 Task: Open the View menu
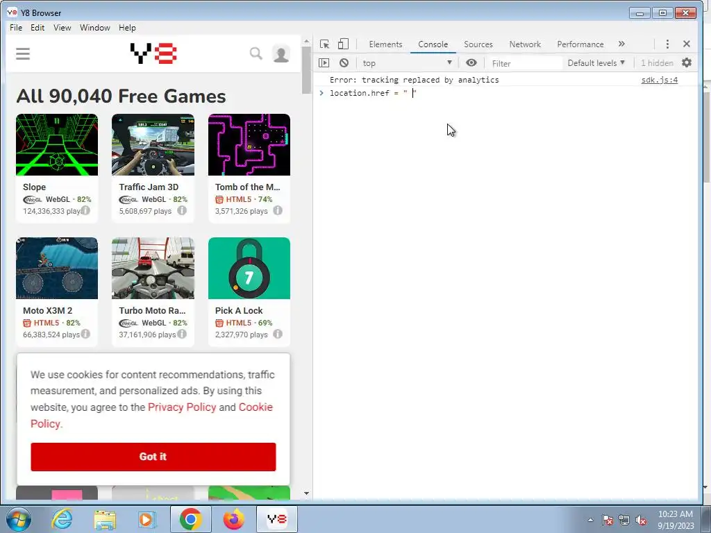click(x=62, y=28)
